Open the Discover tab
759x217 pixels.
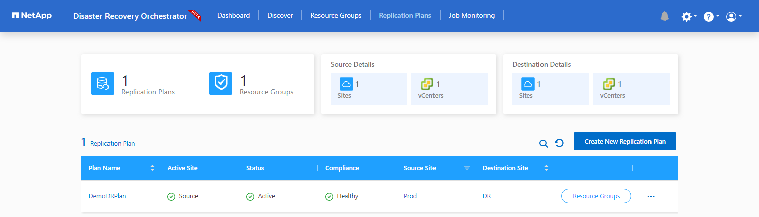click(x=280, y=15)
